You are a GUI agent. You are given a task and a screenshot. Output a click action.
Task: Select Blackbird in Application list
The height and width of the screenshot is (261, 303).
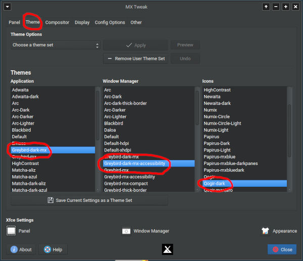coord(53,130)
